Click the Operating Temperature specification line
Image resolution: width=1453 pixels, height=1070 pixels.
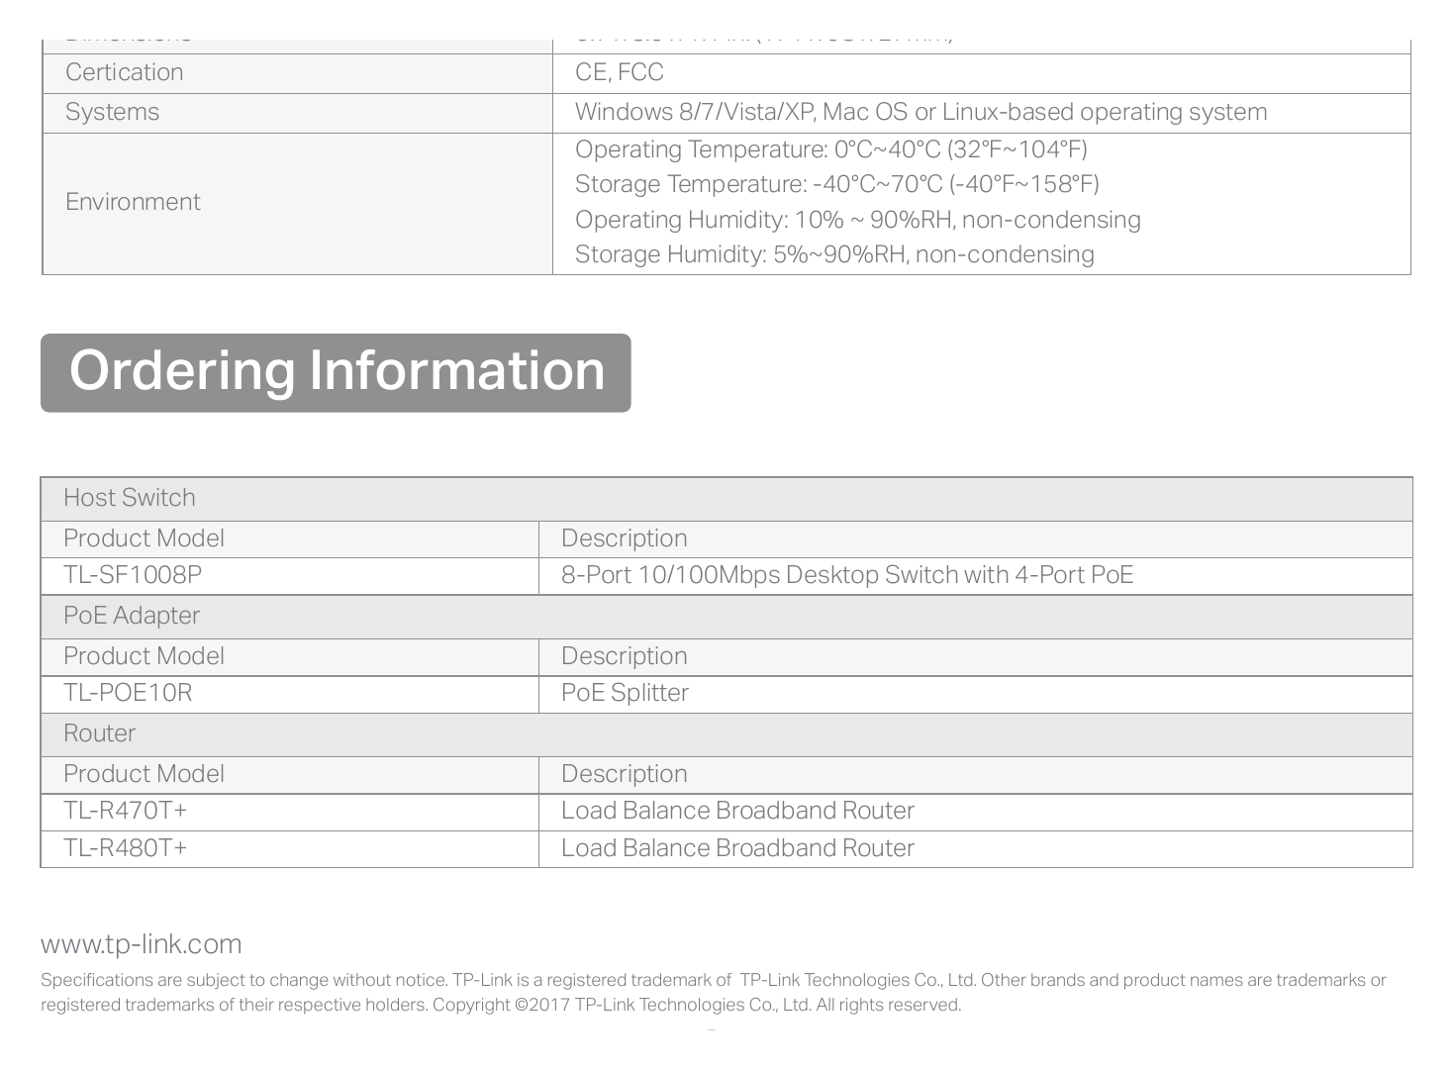[x=831, y=149]
